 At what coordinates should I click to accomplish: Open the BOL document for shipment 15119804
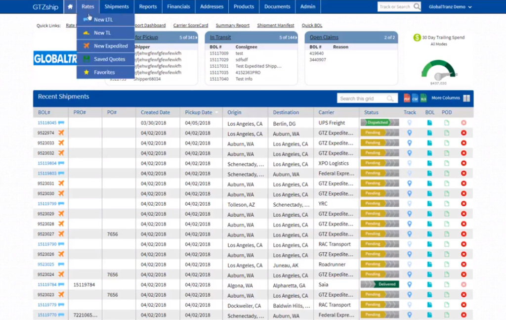pos(429,163)
